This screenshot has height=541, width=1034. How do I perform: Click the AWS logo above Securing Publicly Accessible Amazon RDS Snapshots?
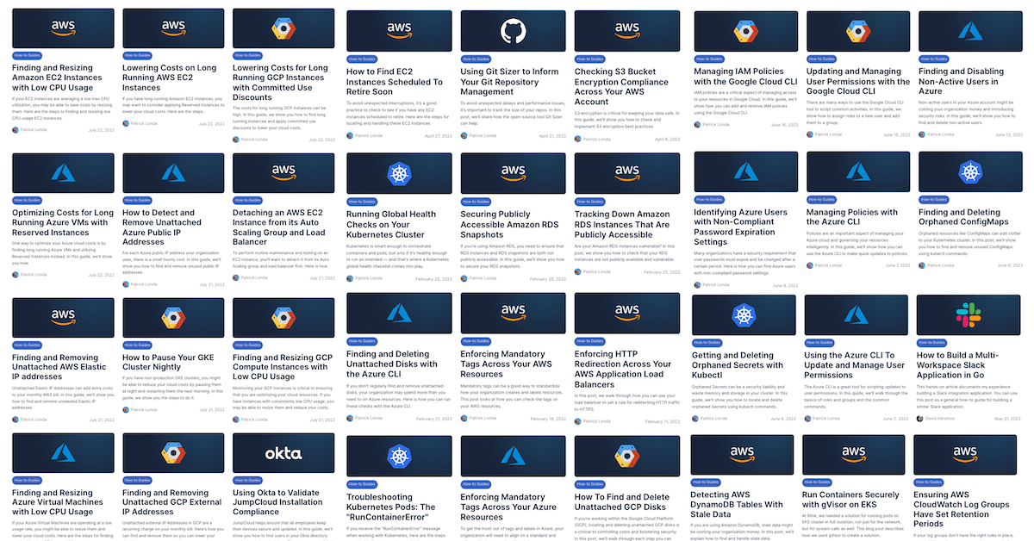click(x=513, y=173)
